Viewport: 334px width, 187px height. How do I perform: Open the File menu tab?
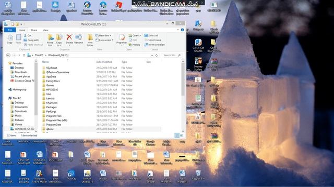click(x=10, y=30)
